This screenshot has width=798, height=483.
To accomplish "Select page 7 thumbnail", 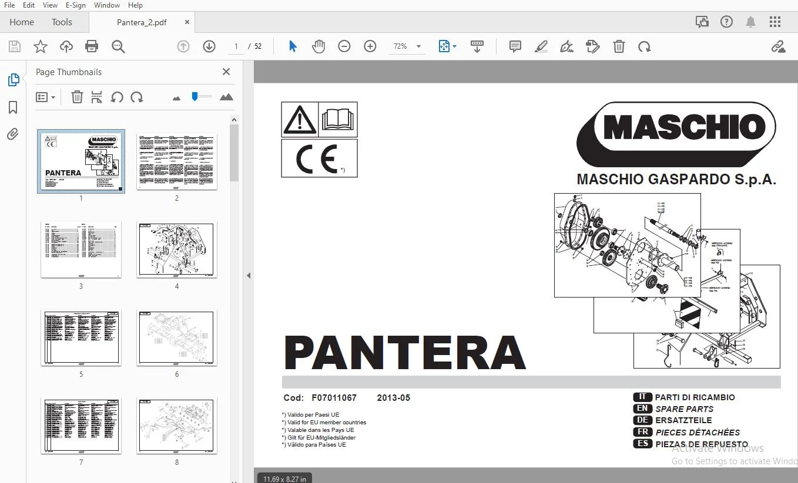I will (81, 425).
